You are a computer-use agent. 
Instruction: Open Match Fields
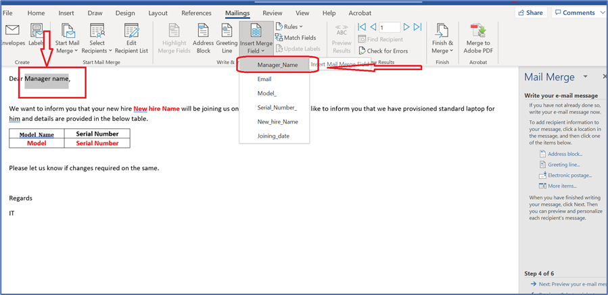296,38
